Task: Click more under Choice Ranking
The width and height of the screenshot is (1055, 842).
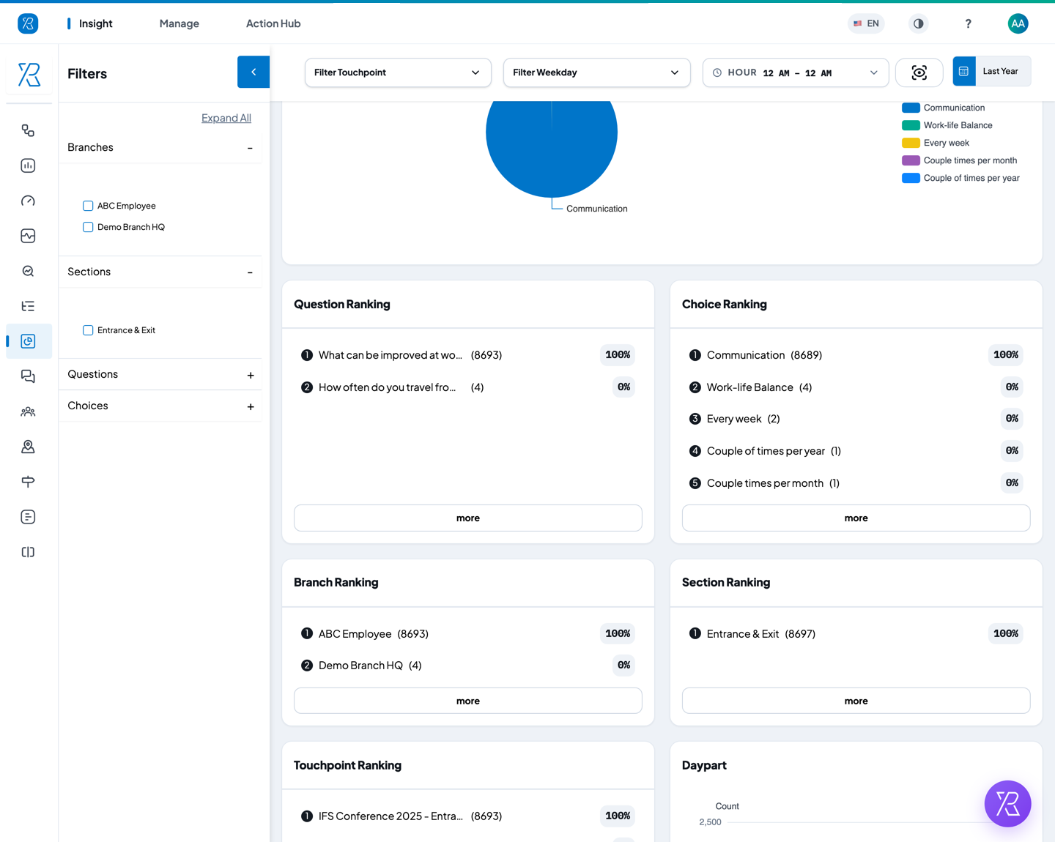Action: pos(856,518)
